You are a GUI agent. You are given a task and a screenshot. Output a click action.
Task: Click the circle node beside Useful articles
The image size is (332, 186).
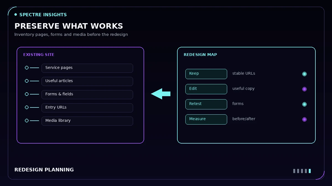coord(27,81)
